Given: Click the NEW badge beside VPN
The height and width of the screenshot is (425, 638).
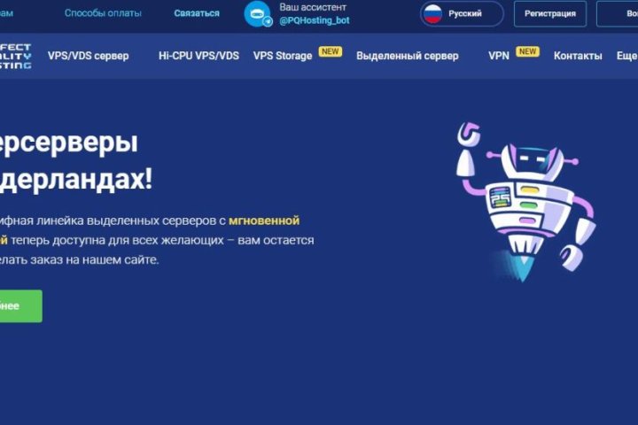Looking at the screenshot, I should coord(527,51).
